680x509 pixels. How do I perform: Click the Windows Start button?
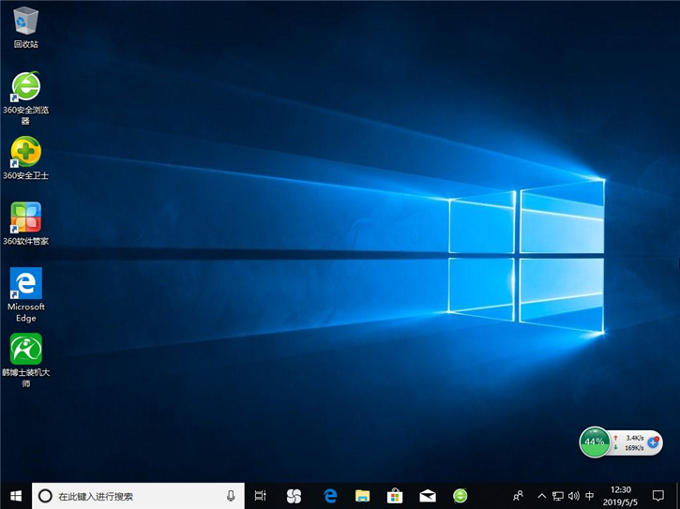point(15,496)
